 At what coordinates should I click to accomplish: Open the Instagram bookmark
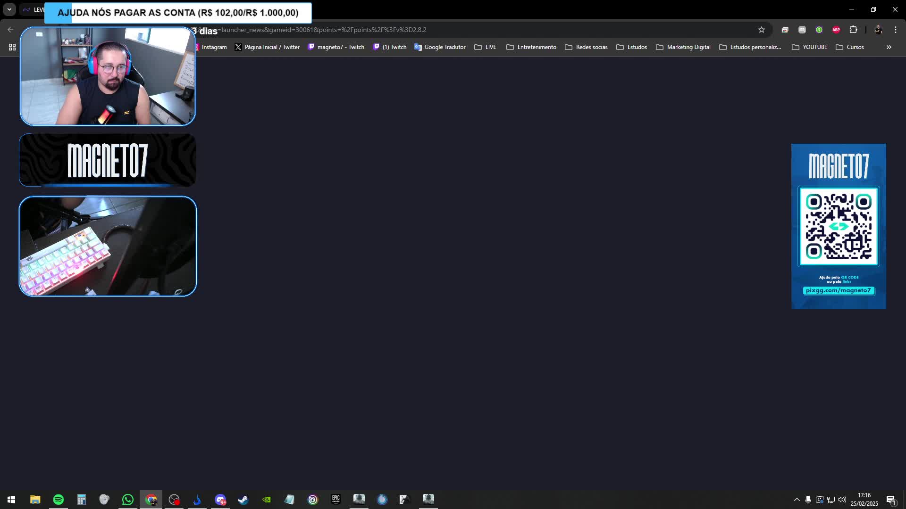(x=210, y=47)
